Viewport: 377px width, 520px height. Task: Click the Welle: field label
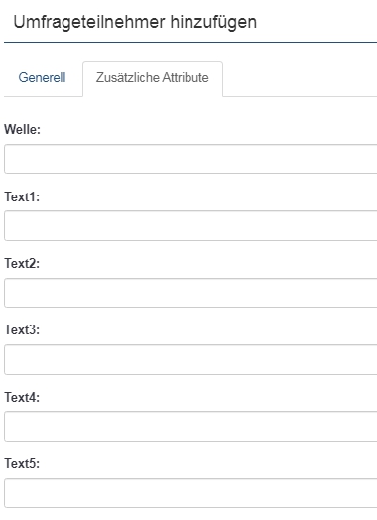pyautogui.click(x=22, y=129)
